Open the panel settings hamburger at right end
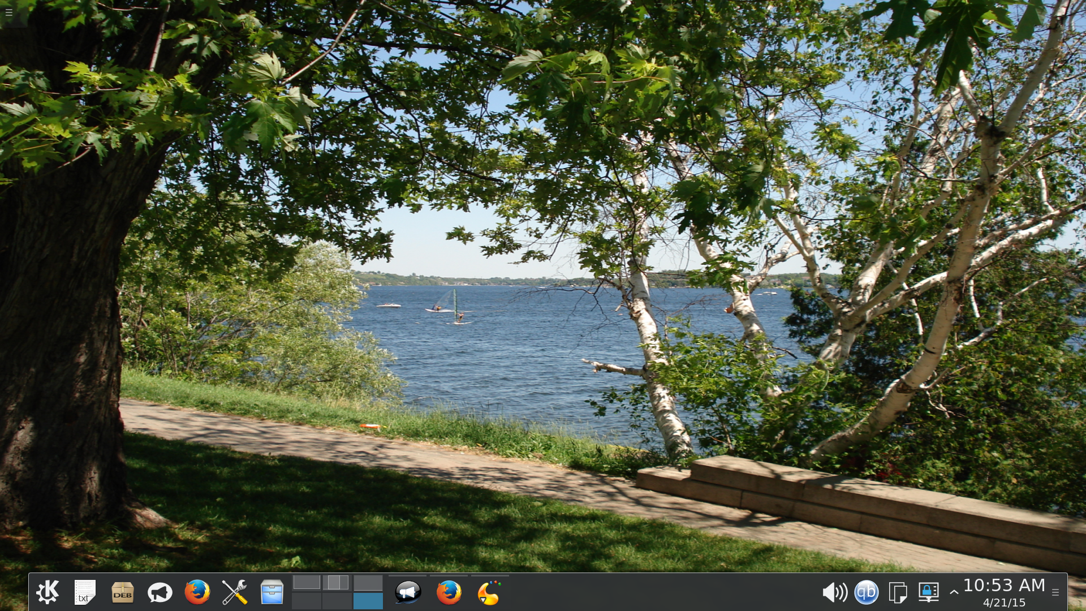 click(1055, 592)
